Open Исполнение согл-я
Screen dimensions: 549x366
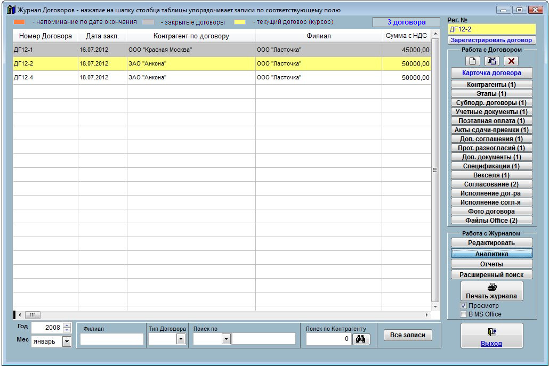491,202
